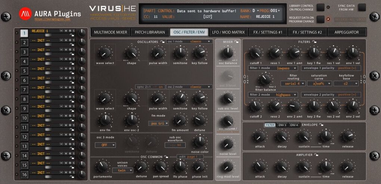Open the unison voices twin dropdown
This screenshot has width=381, height=184.
coord(123,171)
